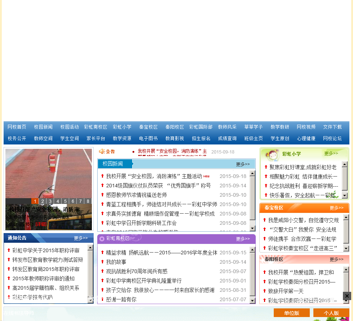Click 更多>> in the 彩虹南校区 header
Screen dimensions: 353x321
(x=243, y=238)
